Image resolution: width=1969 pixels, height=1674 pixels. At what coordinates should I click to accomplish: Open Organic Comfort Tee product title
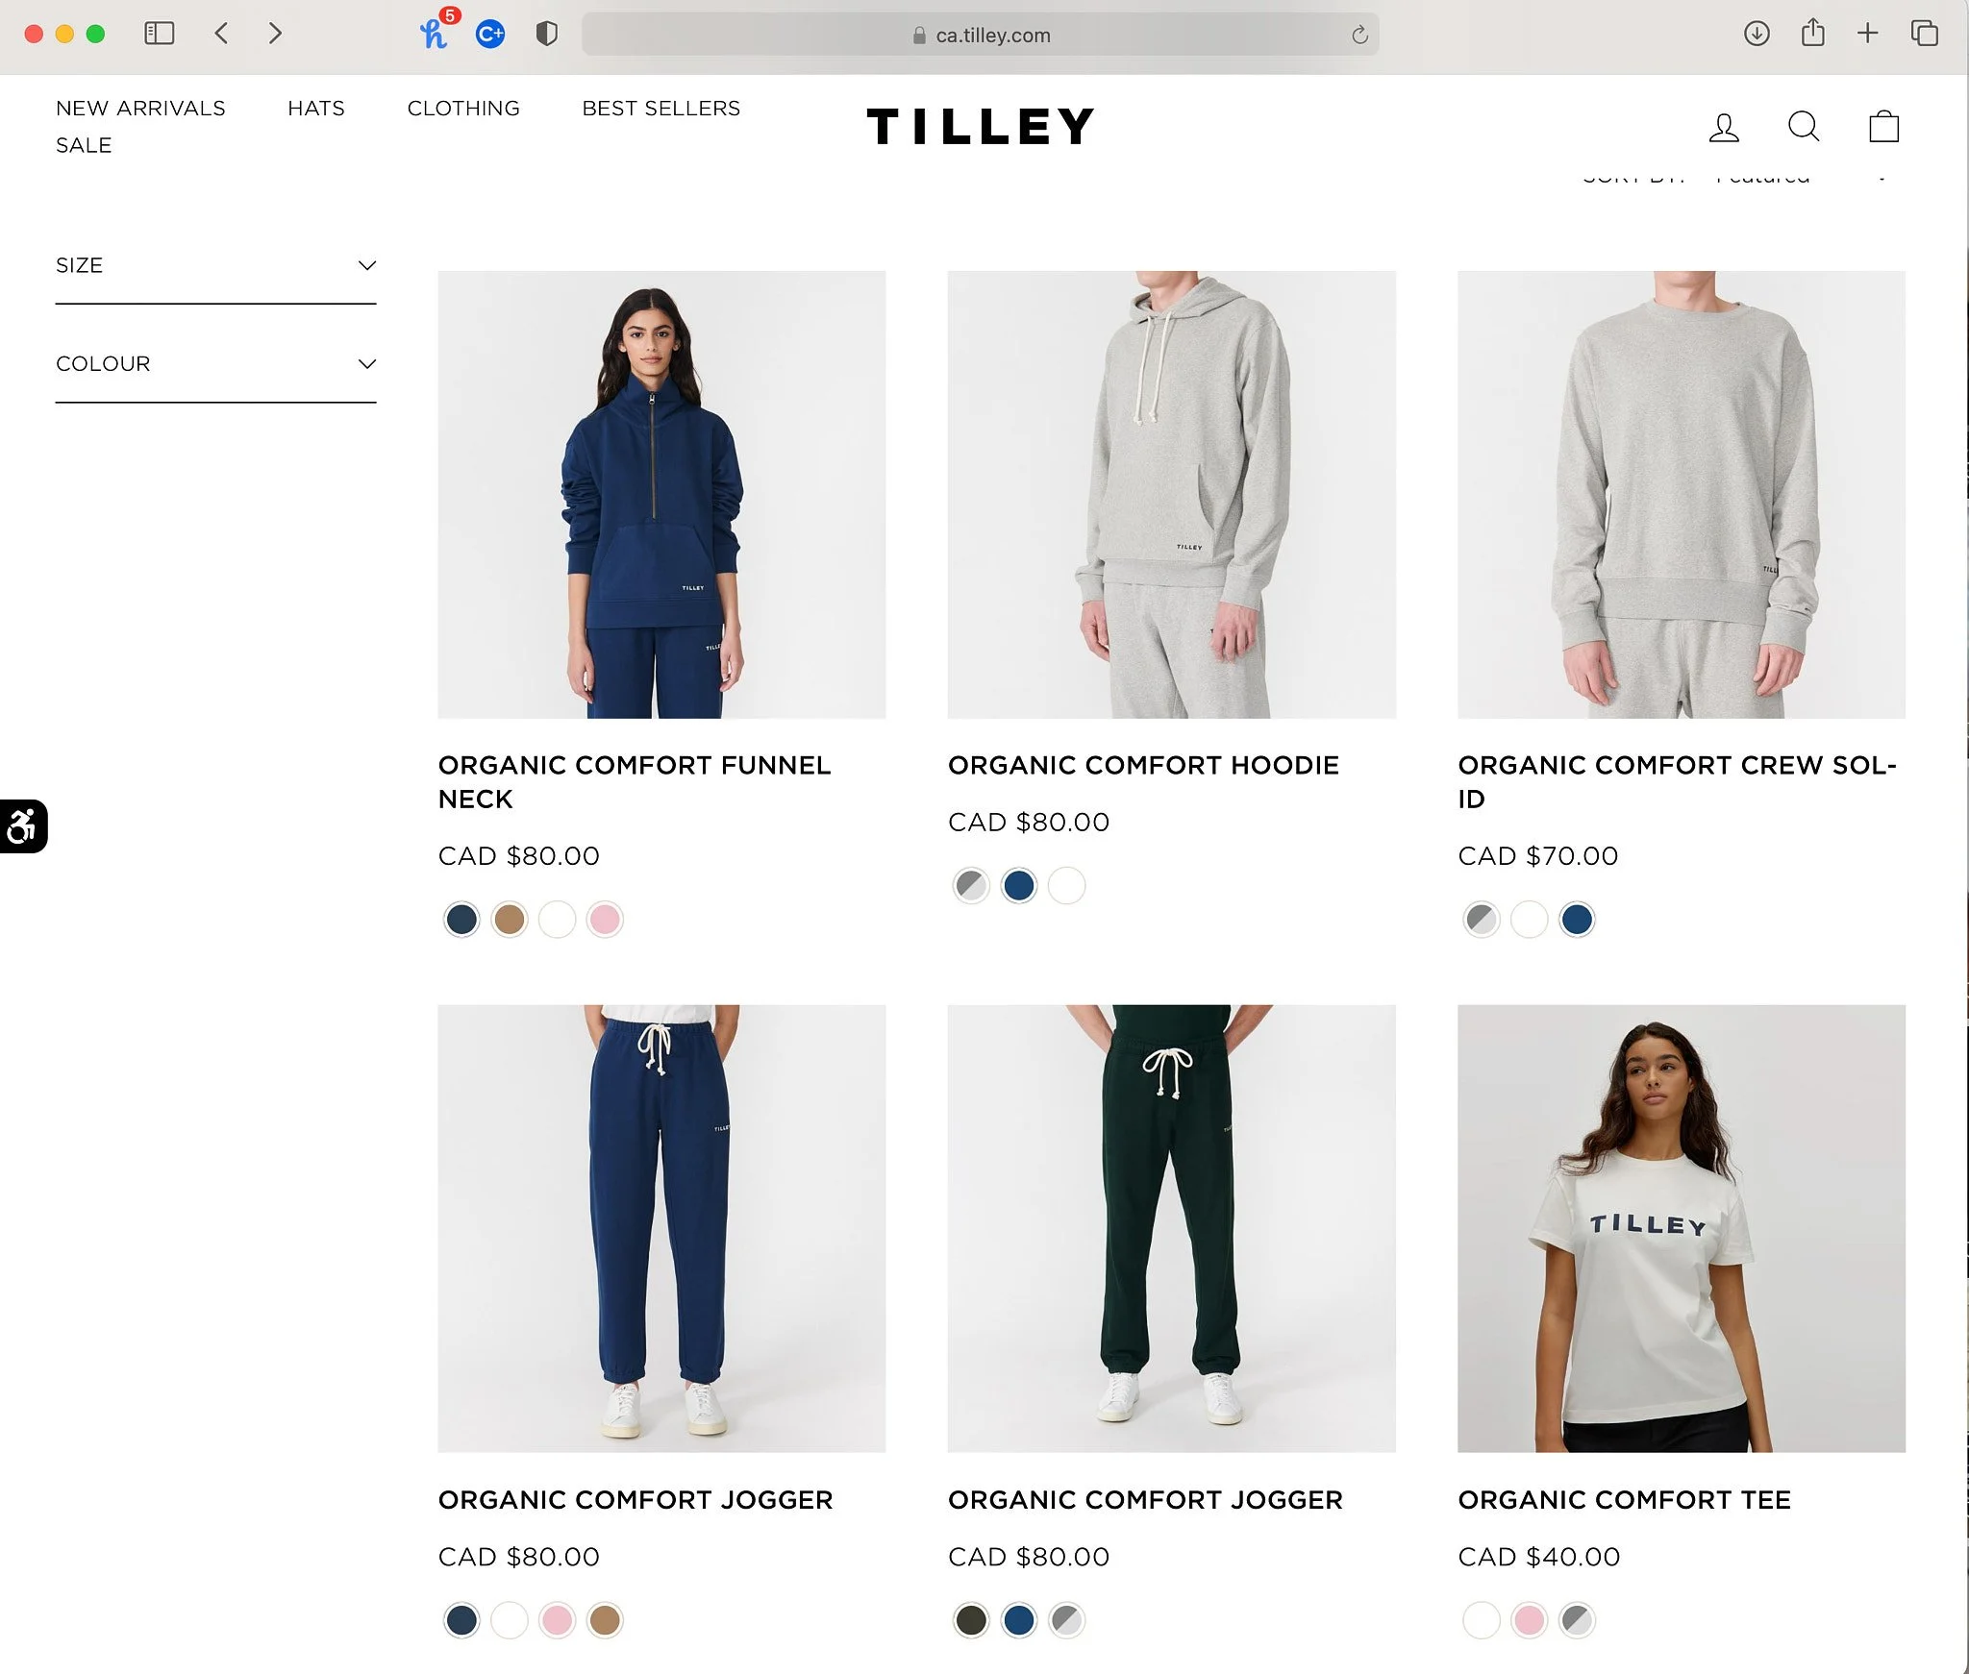coord(1624,1500)
